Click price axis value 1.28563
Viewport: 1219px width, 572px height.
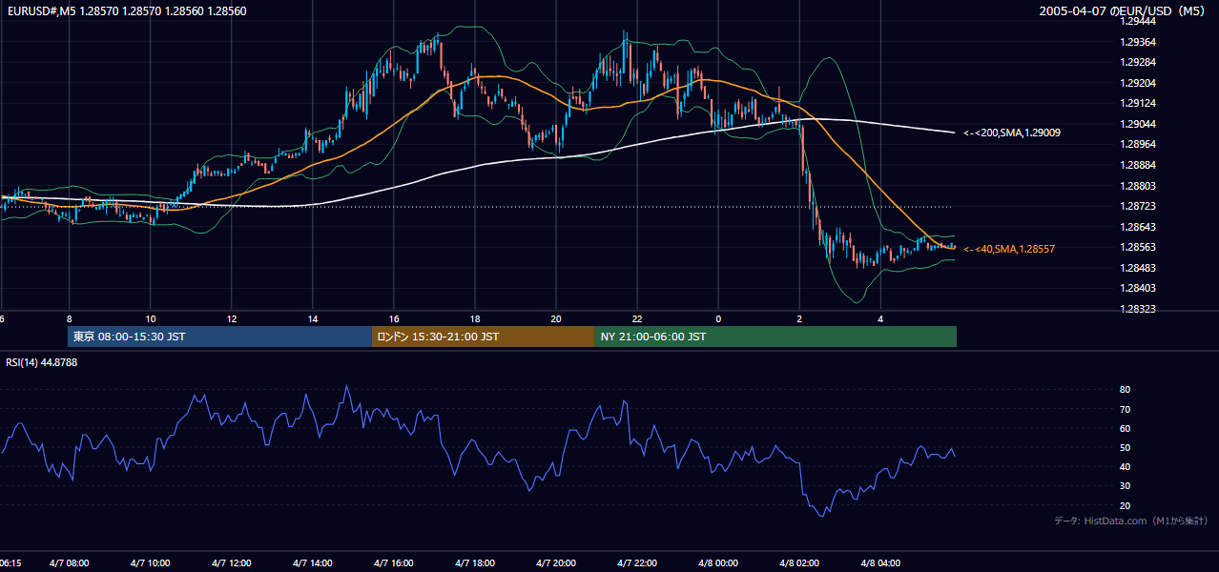[1137, 247]
